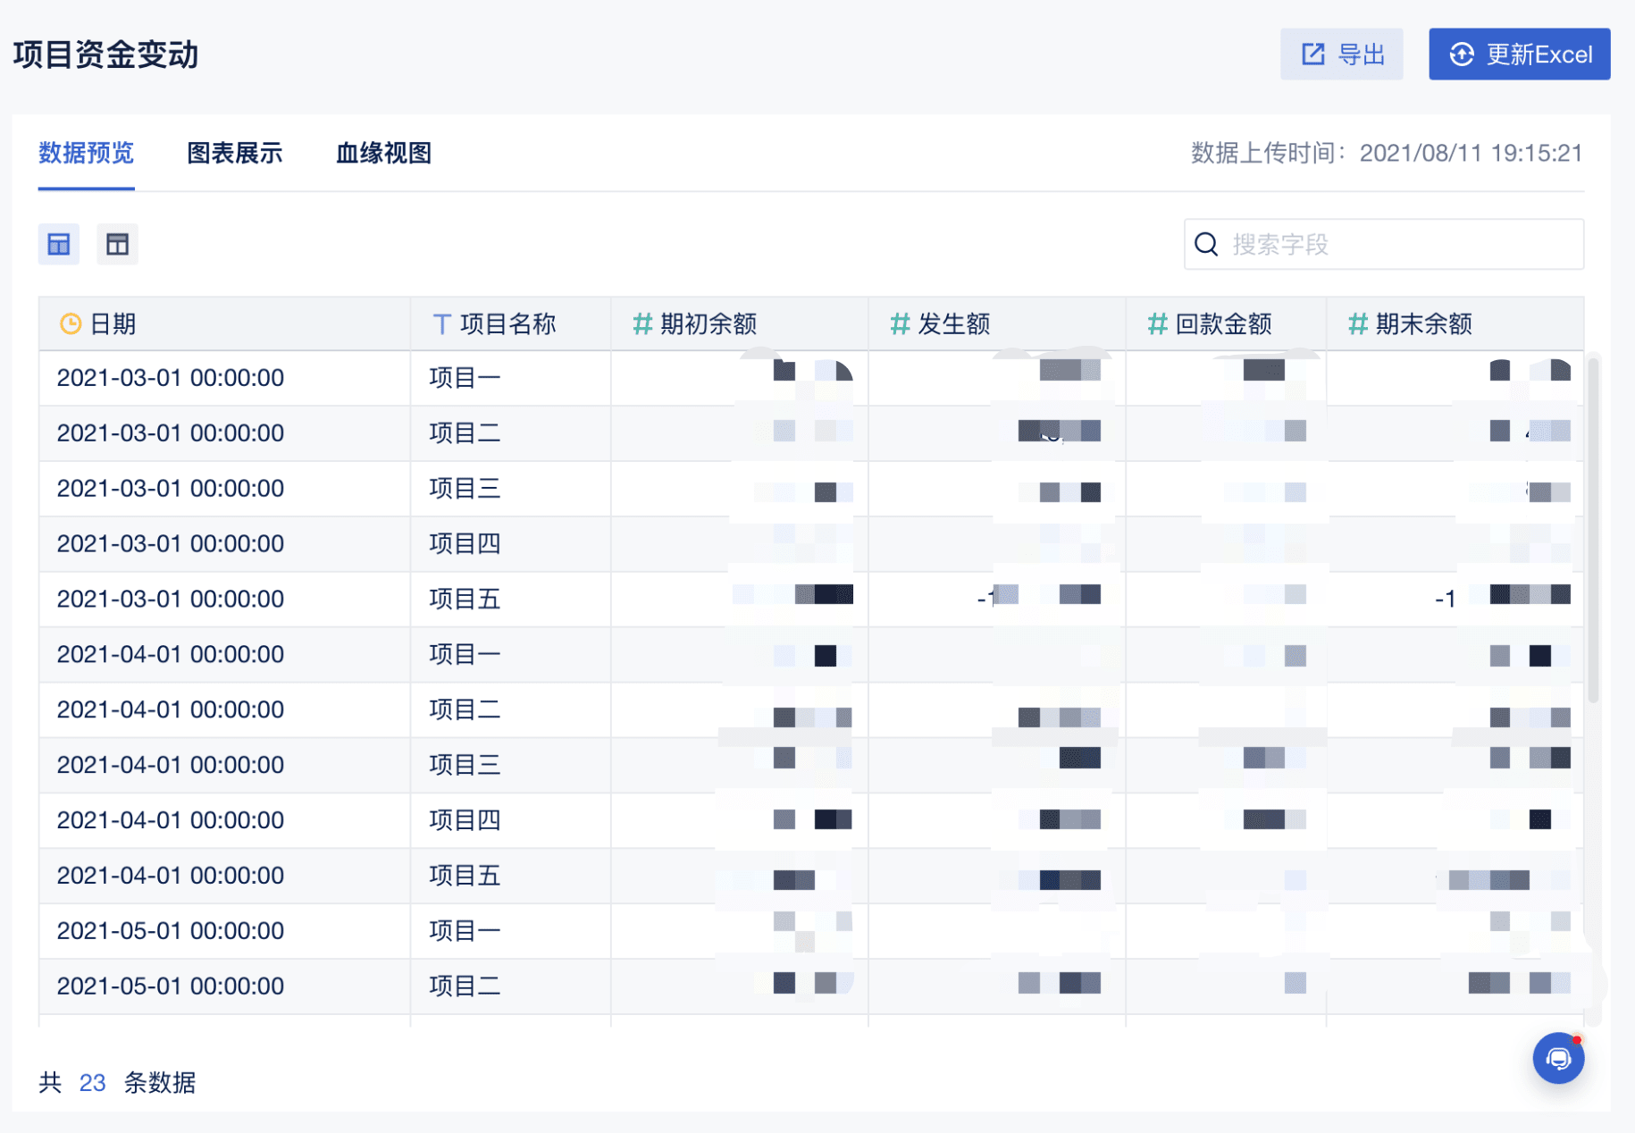Click the T text-type icon beside 项目名称
The height and width of the screenshot is (1133, 1635).
[x=441, y=323]
